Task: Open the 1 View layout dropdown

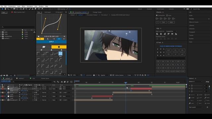Action: pos(130,75)
